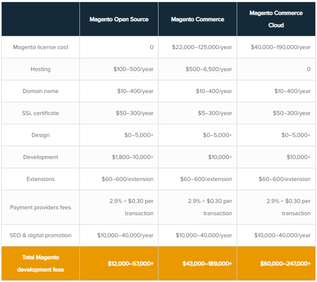Select the SEO & digital promotion label
Image resolution: width=317 pixels, height=282 pixels.
(41, 235)
